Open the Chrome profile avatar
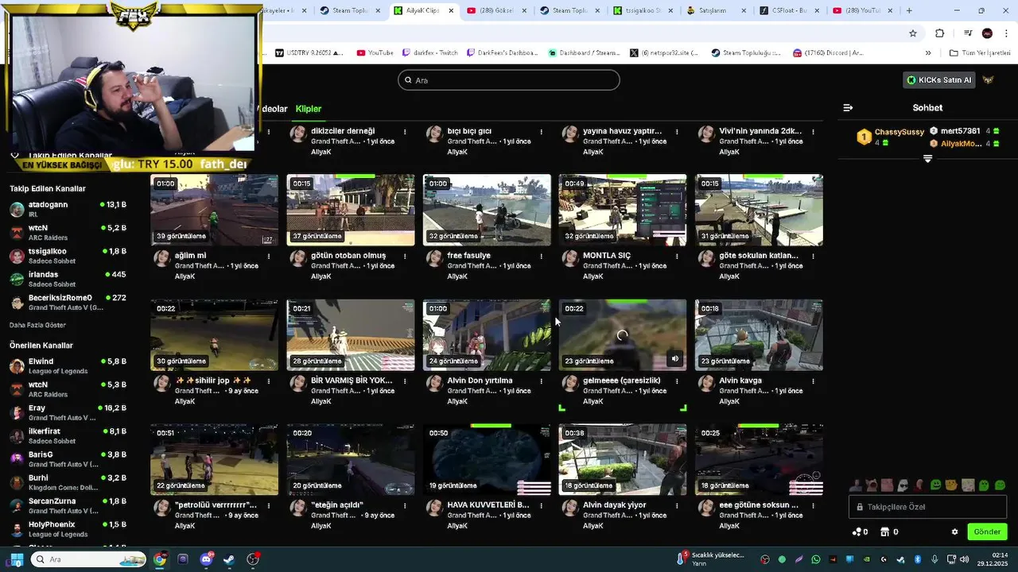The image size is (1018, 572). pyautogui.click(x=987, y=33)
